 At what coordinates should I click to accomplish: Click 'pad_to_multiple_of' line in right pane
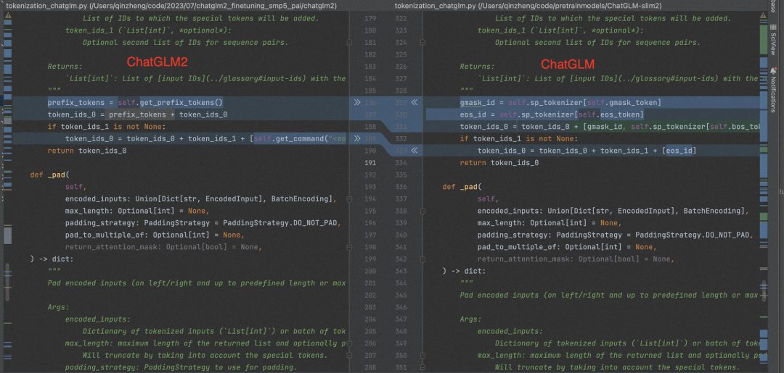click(x=567, y=247)
